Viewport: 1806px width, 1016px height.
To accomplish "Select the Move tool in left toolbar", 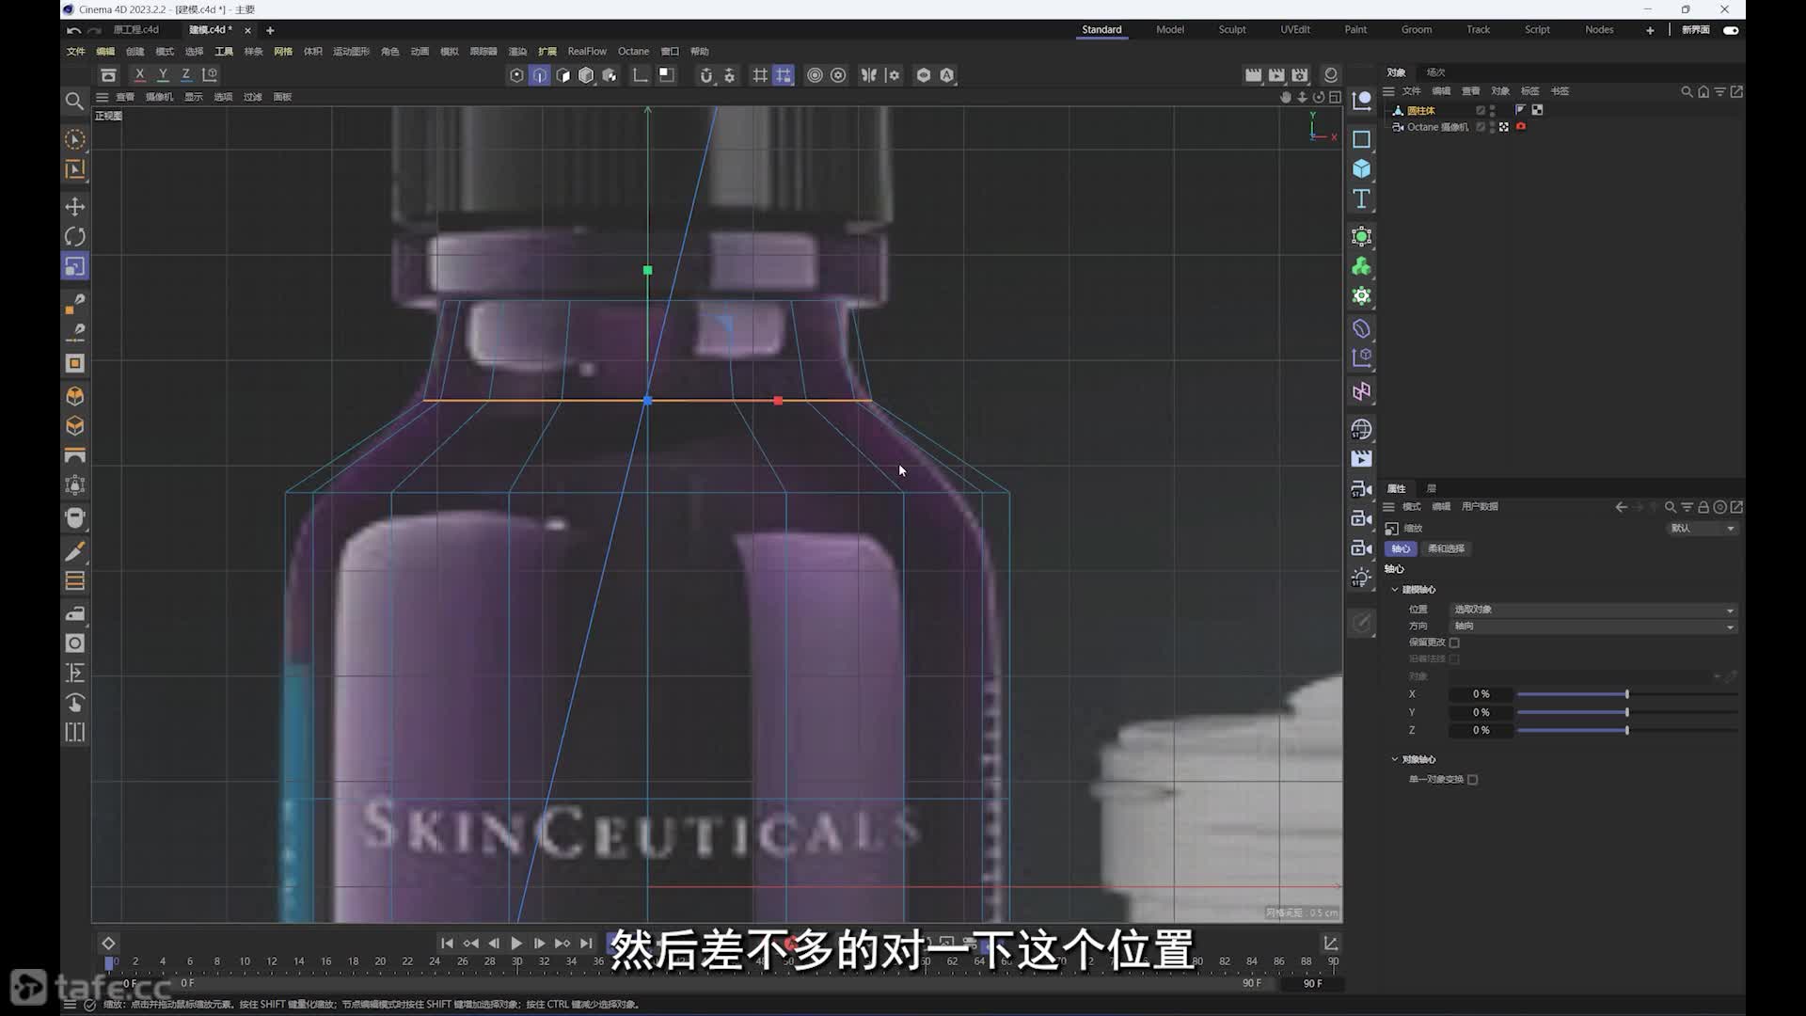I will click(75, 206).
